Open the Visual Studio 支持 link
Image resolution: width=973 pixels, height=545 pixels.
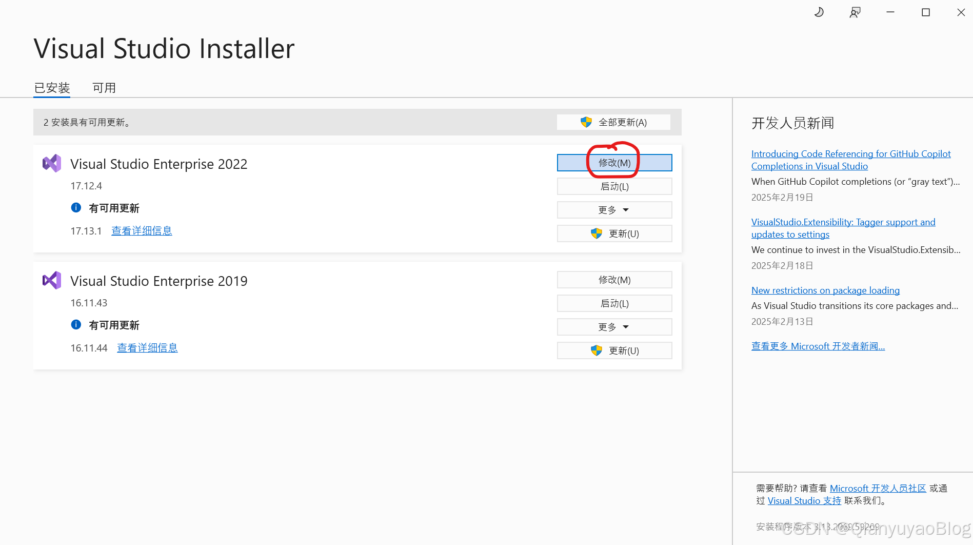[804, 501]
